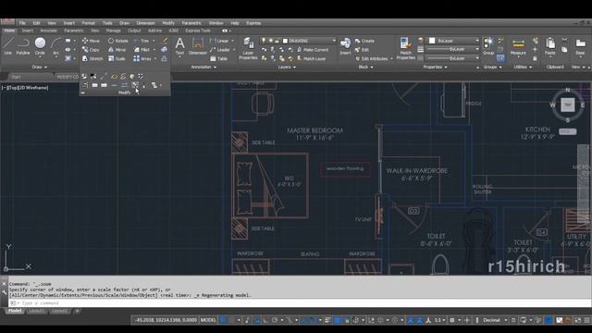Click the Linear dimension tool
The height and width of the screenshot is (333, 592).
[220, 41]
